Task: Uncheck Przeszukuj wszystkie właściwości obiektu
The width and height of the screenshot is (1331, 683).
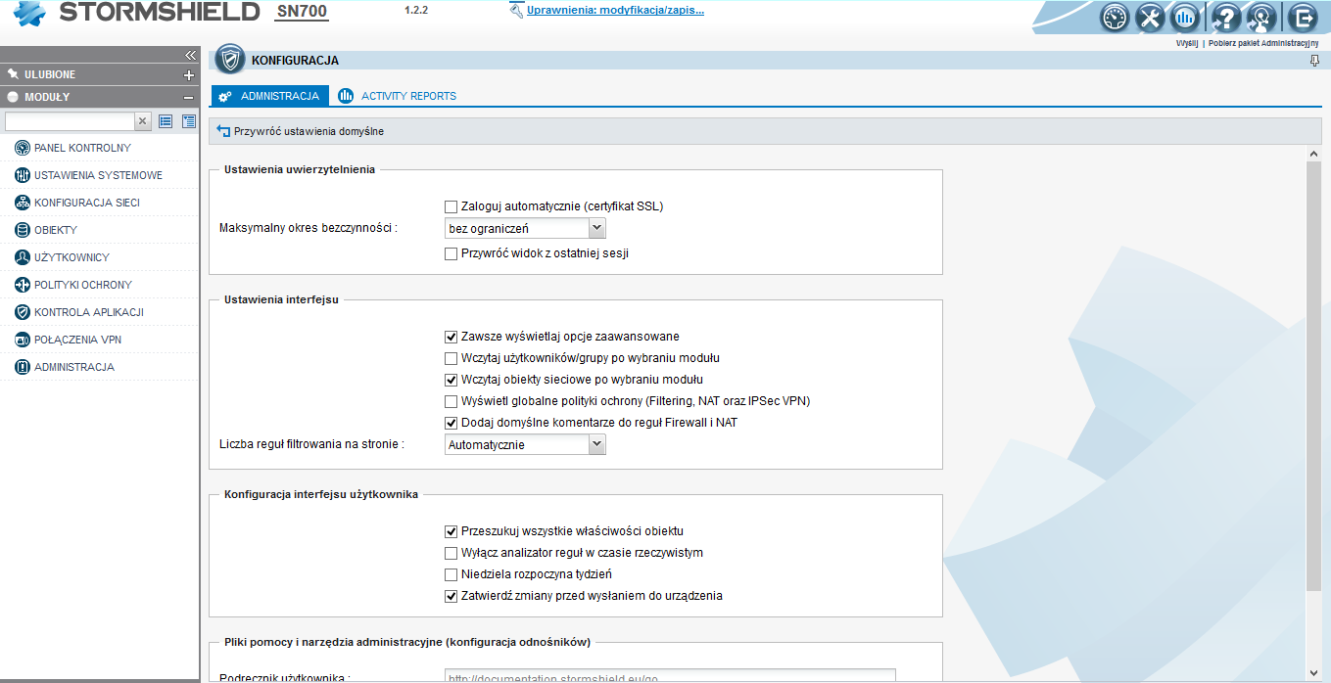Action: pyautogui.click(x=451, y=531)
